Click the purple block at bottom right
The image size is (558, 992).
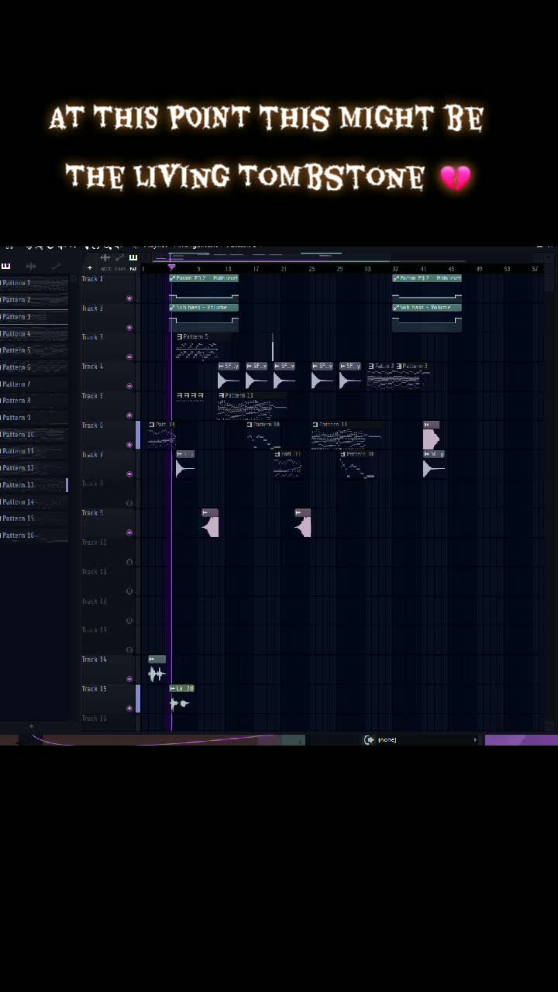point(522,740)
